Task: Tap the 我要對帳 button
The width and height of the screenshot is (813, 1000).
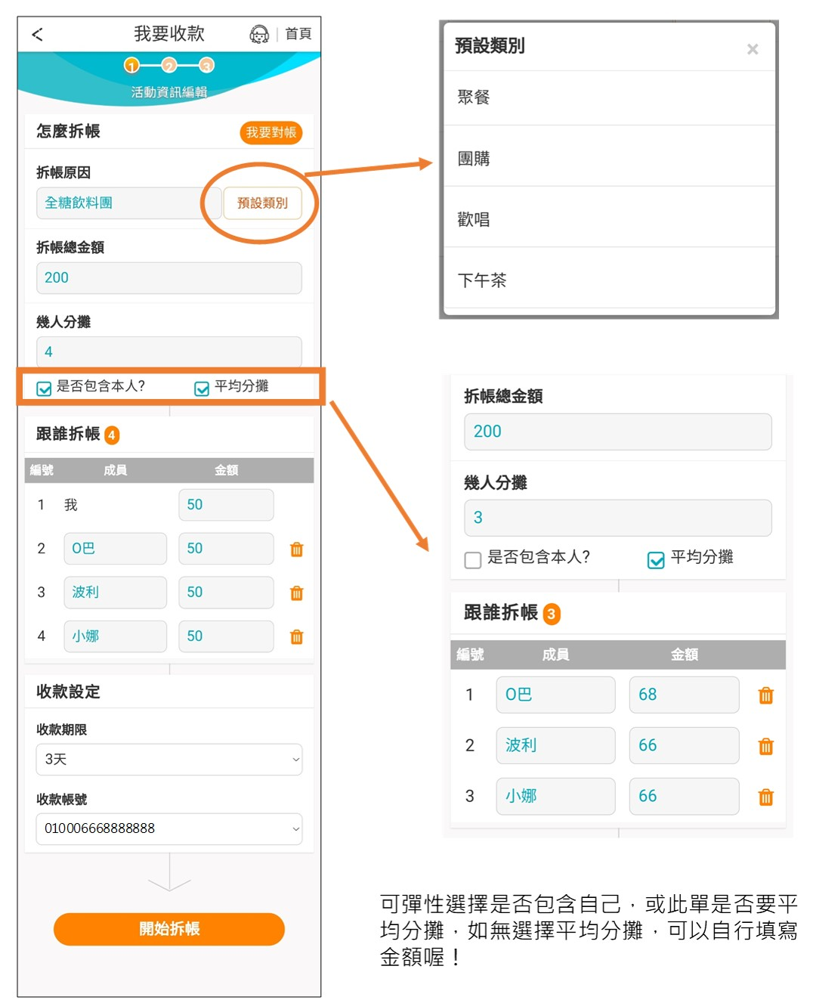Action: 270,133
